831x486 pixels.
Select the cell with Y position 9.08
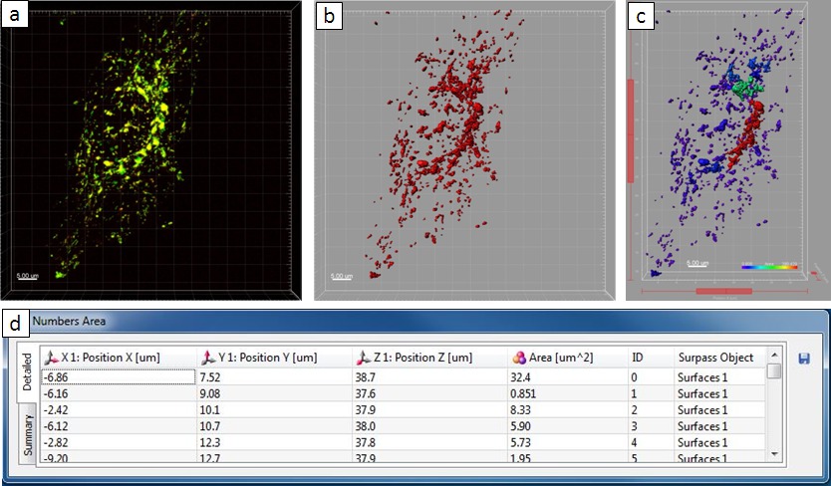click(x=275, y=393)
